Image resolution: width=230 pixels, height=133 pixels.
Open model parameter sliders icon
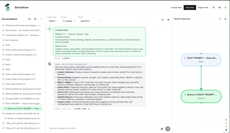click(162, 20)
